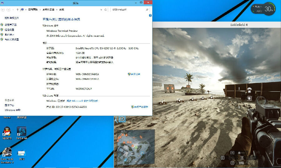Select the 腾讯QQ penguin desktop icon
Screen dimensions: 281x168
tap(7, 133)
